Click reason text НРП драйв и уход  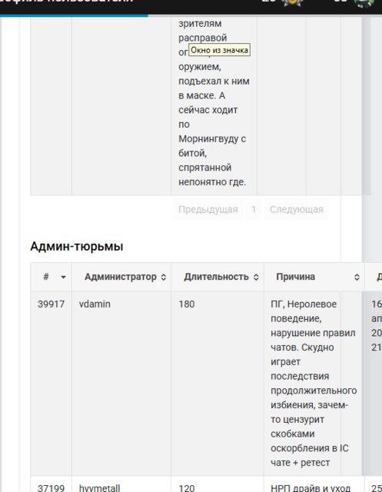[x=311, y=488]
